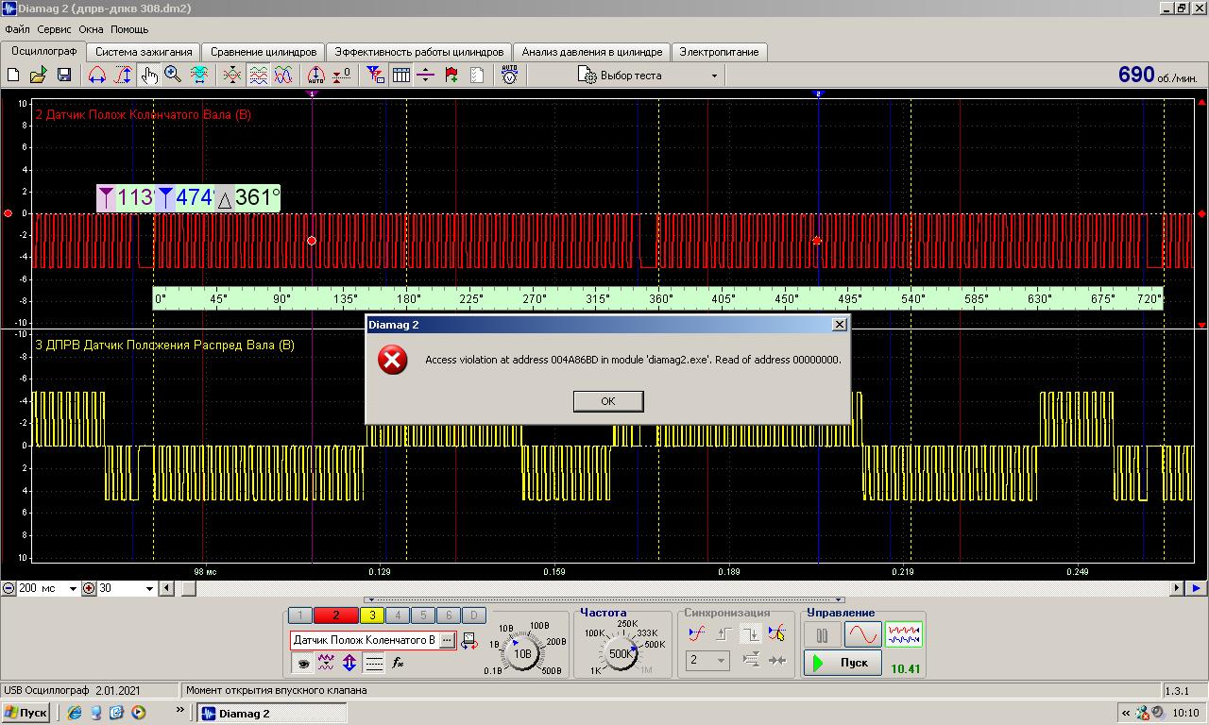Activate the magnifier zoom tool
1209x725 pixels.
pos(173,76)
